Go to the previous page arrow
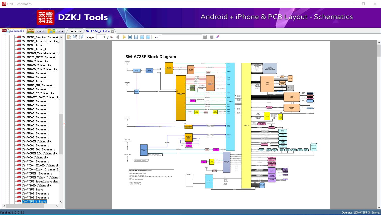The width and height of the screenshot is (381, 215). 118,37
